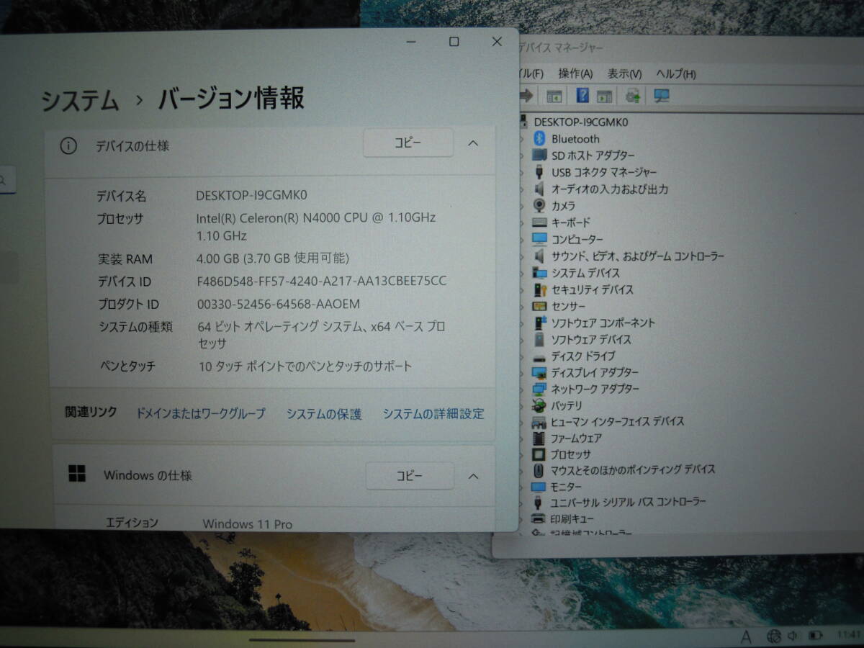Open the ドメインまたはワークグループ link
The image size is (864, 648).
click(200, 413)
